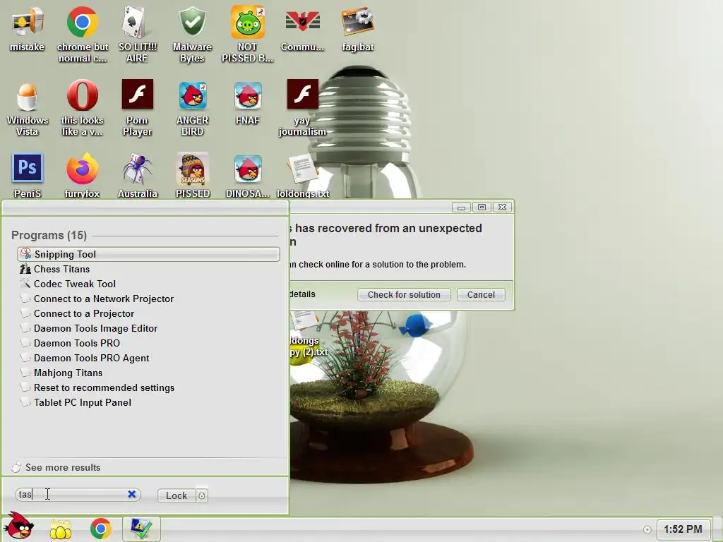Launch Snipping Tool from search results
The height and width of the screenshot is (542, 723).
[x=148, y=254]
